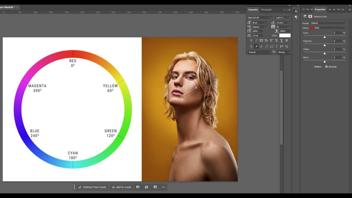
Task: Click the Faux Bold style icon
Action: tap(251, 41)
